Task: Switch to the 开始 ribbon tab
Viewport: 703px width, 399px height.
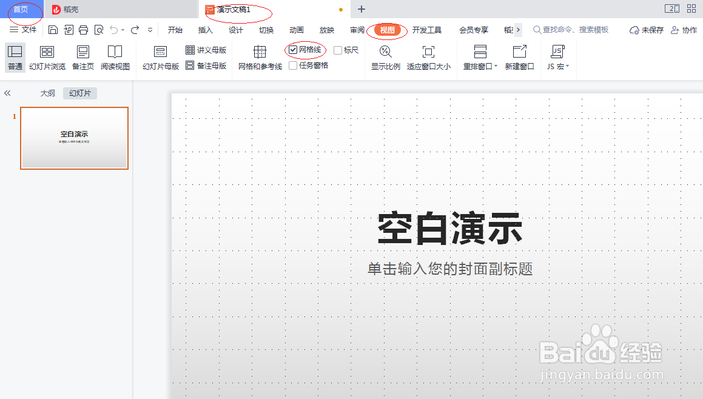Action: [175, 29]
